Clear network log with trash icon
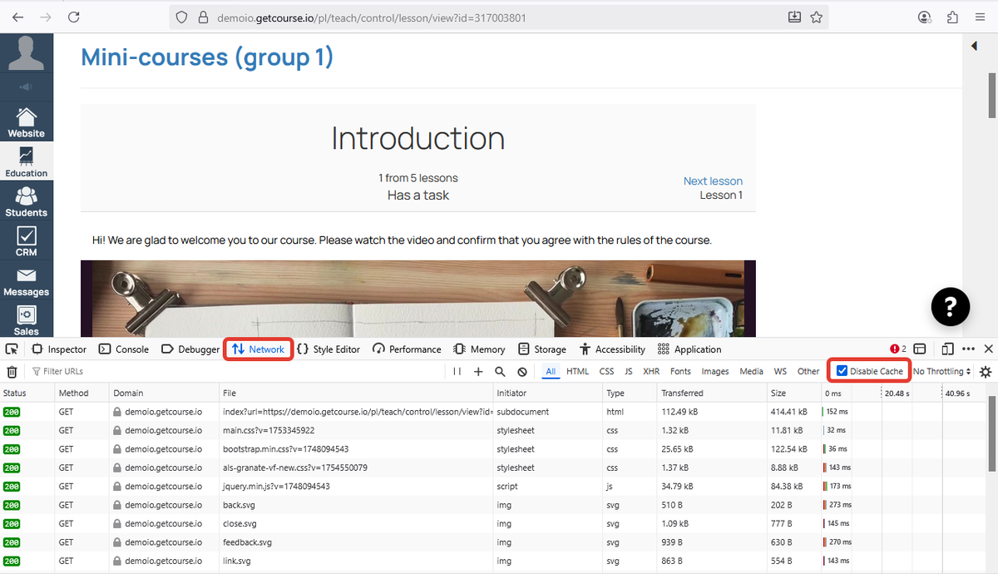The height and width of the screenshot is (574, 998). coord(12,372)
